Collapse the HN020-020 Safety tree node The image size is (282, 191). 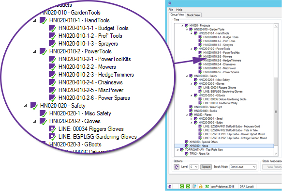tap(187, 76)
